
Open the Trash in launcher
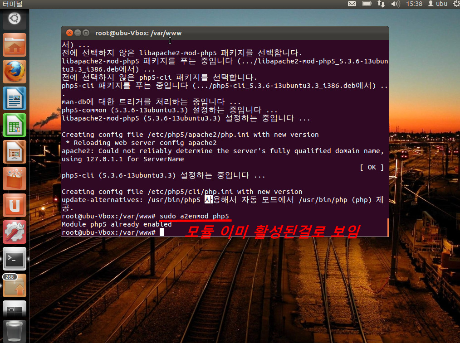tap(14, 331)
